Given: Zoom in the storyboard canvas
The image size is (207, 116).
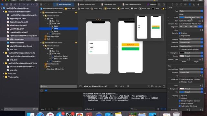Looking at the screenshot, I should (128, 86).
